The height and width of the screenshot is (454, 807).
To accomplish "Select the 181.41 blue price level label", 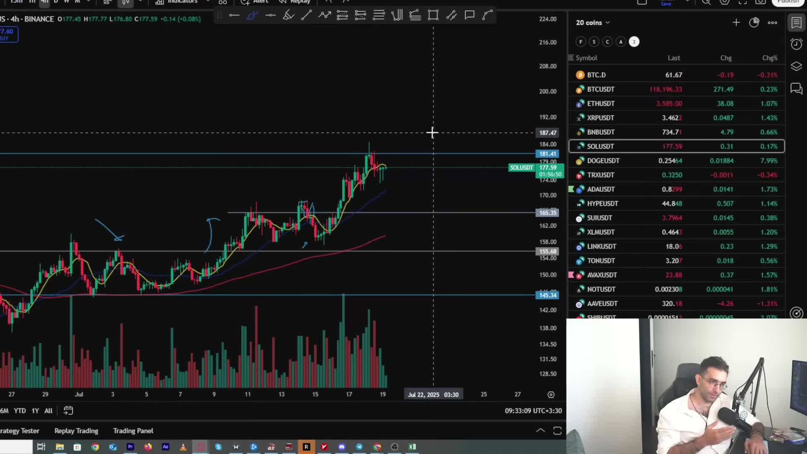I will tap(547, 154).
